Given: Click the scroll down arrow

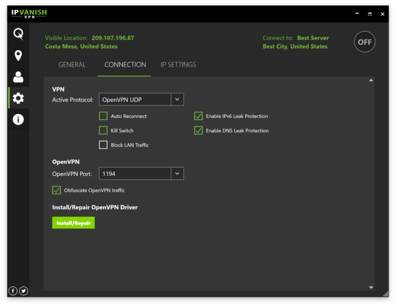Looking at the screenshot, I should coord(371,287).
